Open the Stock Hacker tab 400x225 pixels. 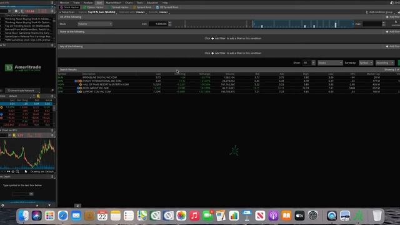pos(69,7)
